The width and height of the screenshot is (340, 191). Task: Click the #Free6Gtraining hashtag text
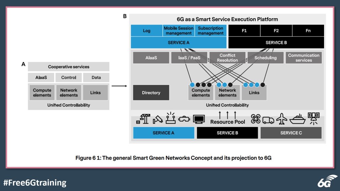point(35,182)
